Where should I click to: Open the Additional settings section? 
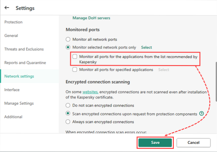coord(13,117)
